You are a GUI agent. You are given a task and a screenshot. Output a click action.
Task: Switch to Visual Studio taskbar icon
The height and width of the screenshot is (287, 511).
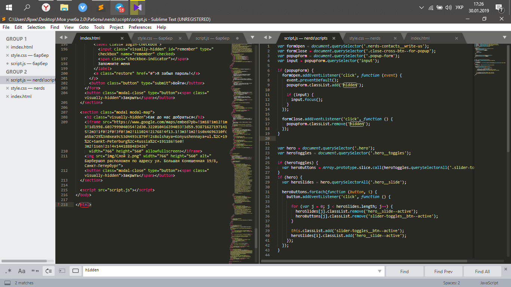[x=137, y=7]
